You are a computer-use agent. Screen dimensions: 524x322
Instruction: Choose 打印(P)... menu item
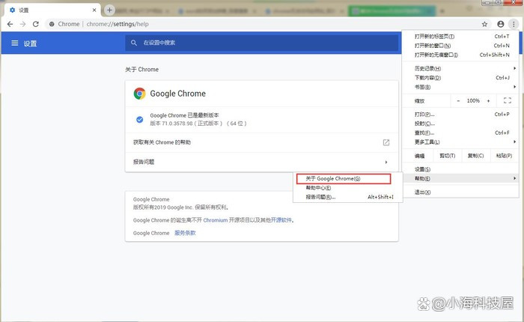(461, 115)
